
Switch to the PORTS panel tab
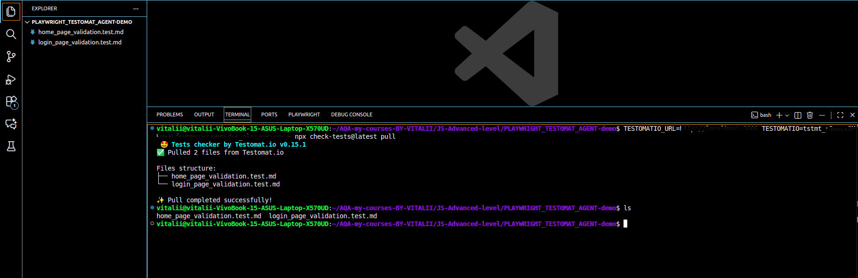[x=269, y=114]
